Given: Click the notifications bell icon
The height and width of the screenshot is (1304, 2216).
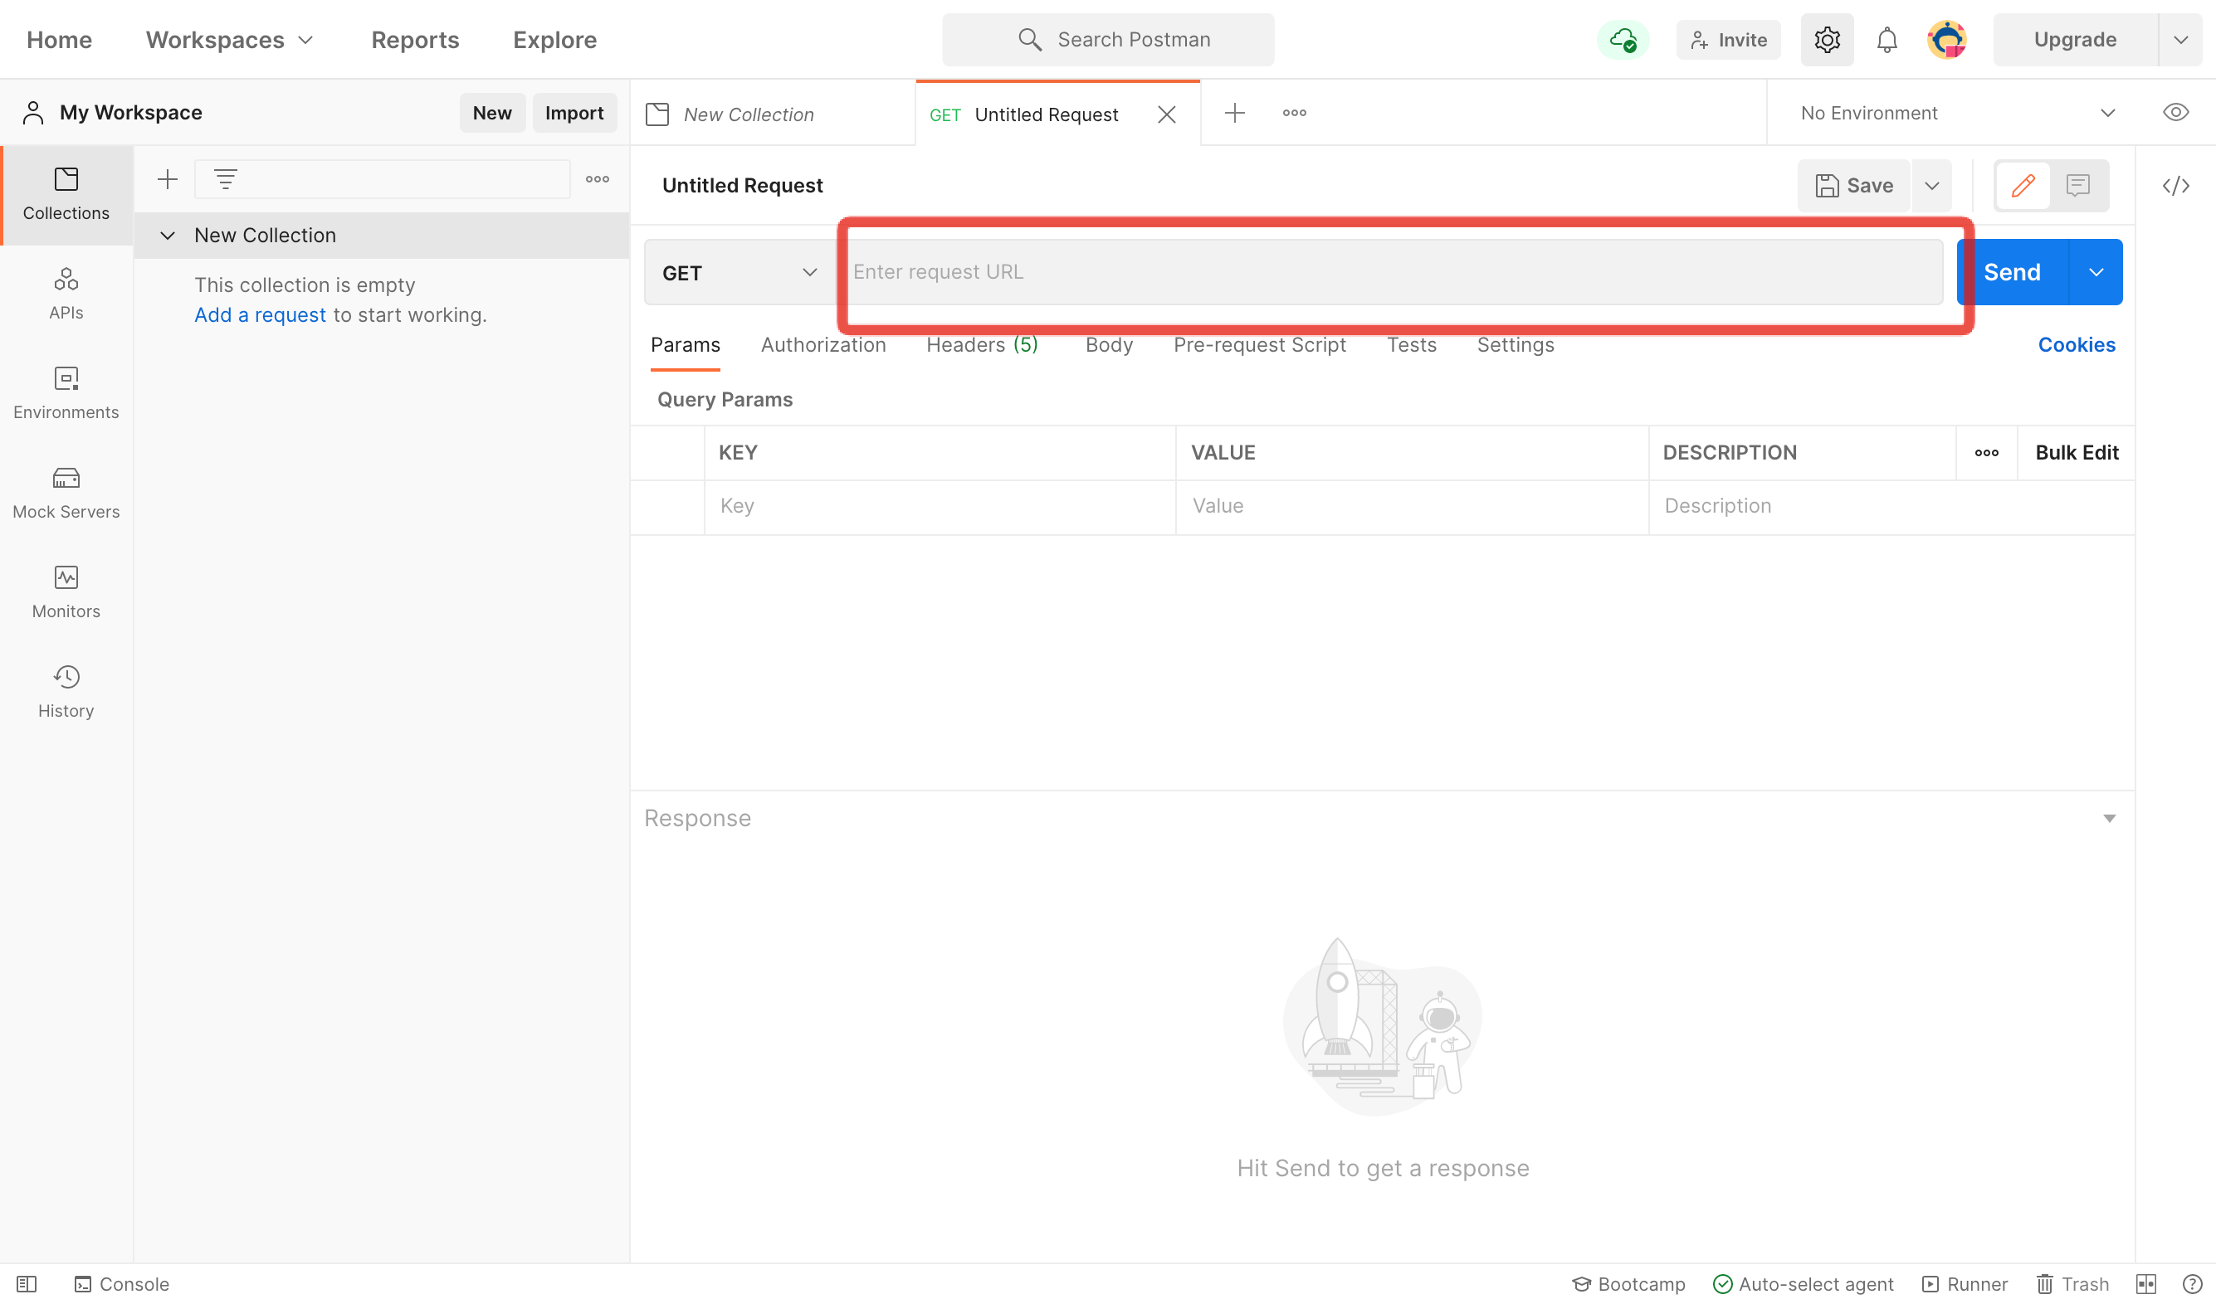Looking at the screenshot, I should (1887, 40).
